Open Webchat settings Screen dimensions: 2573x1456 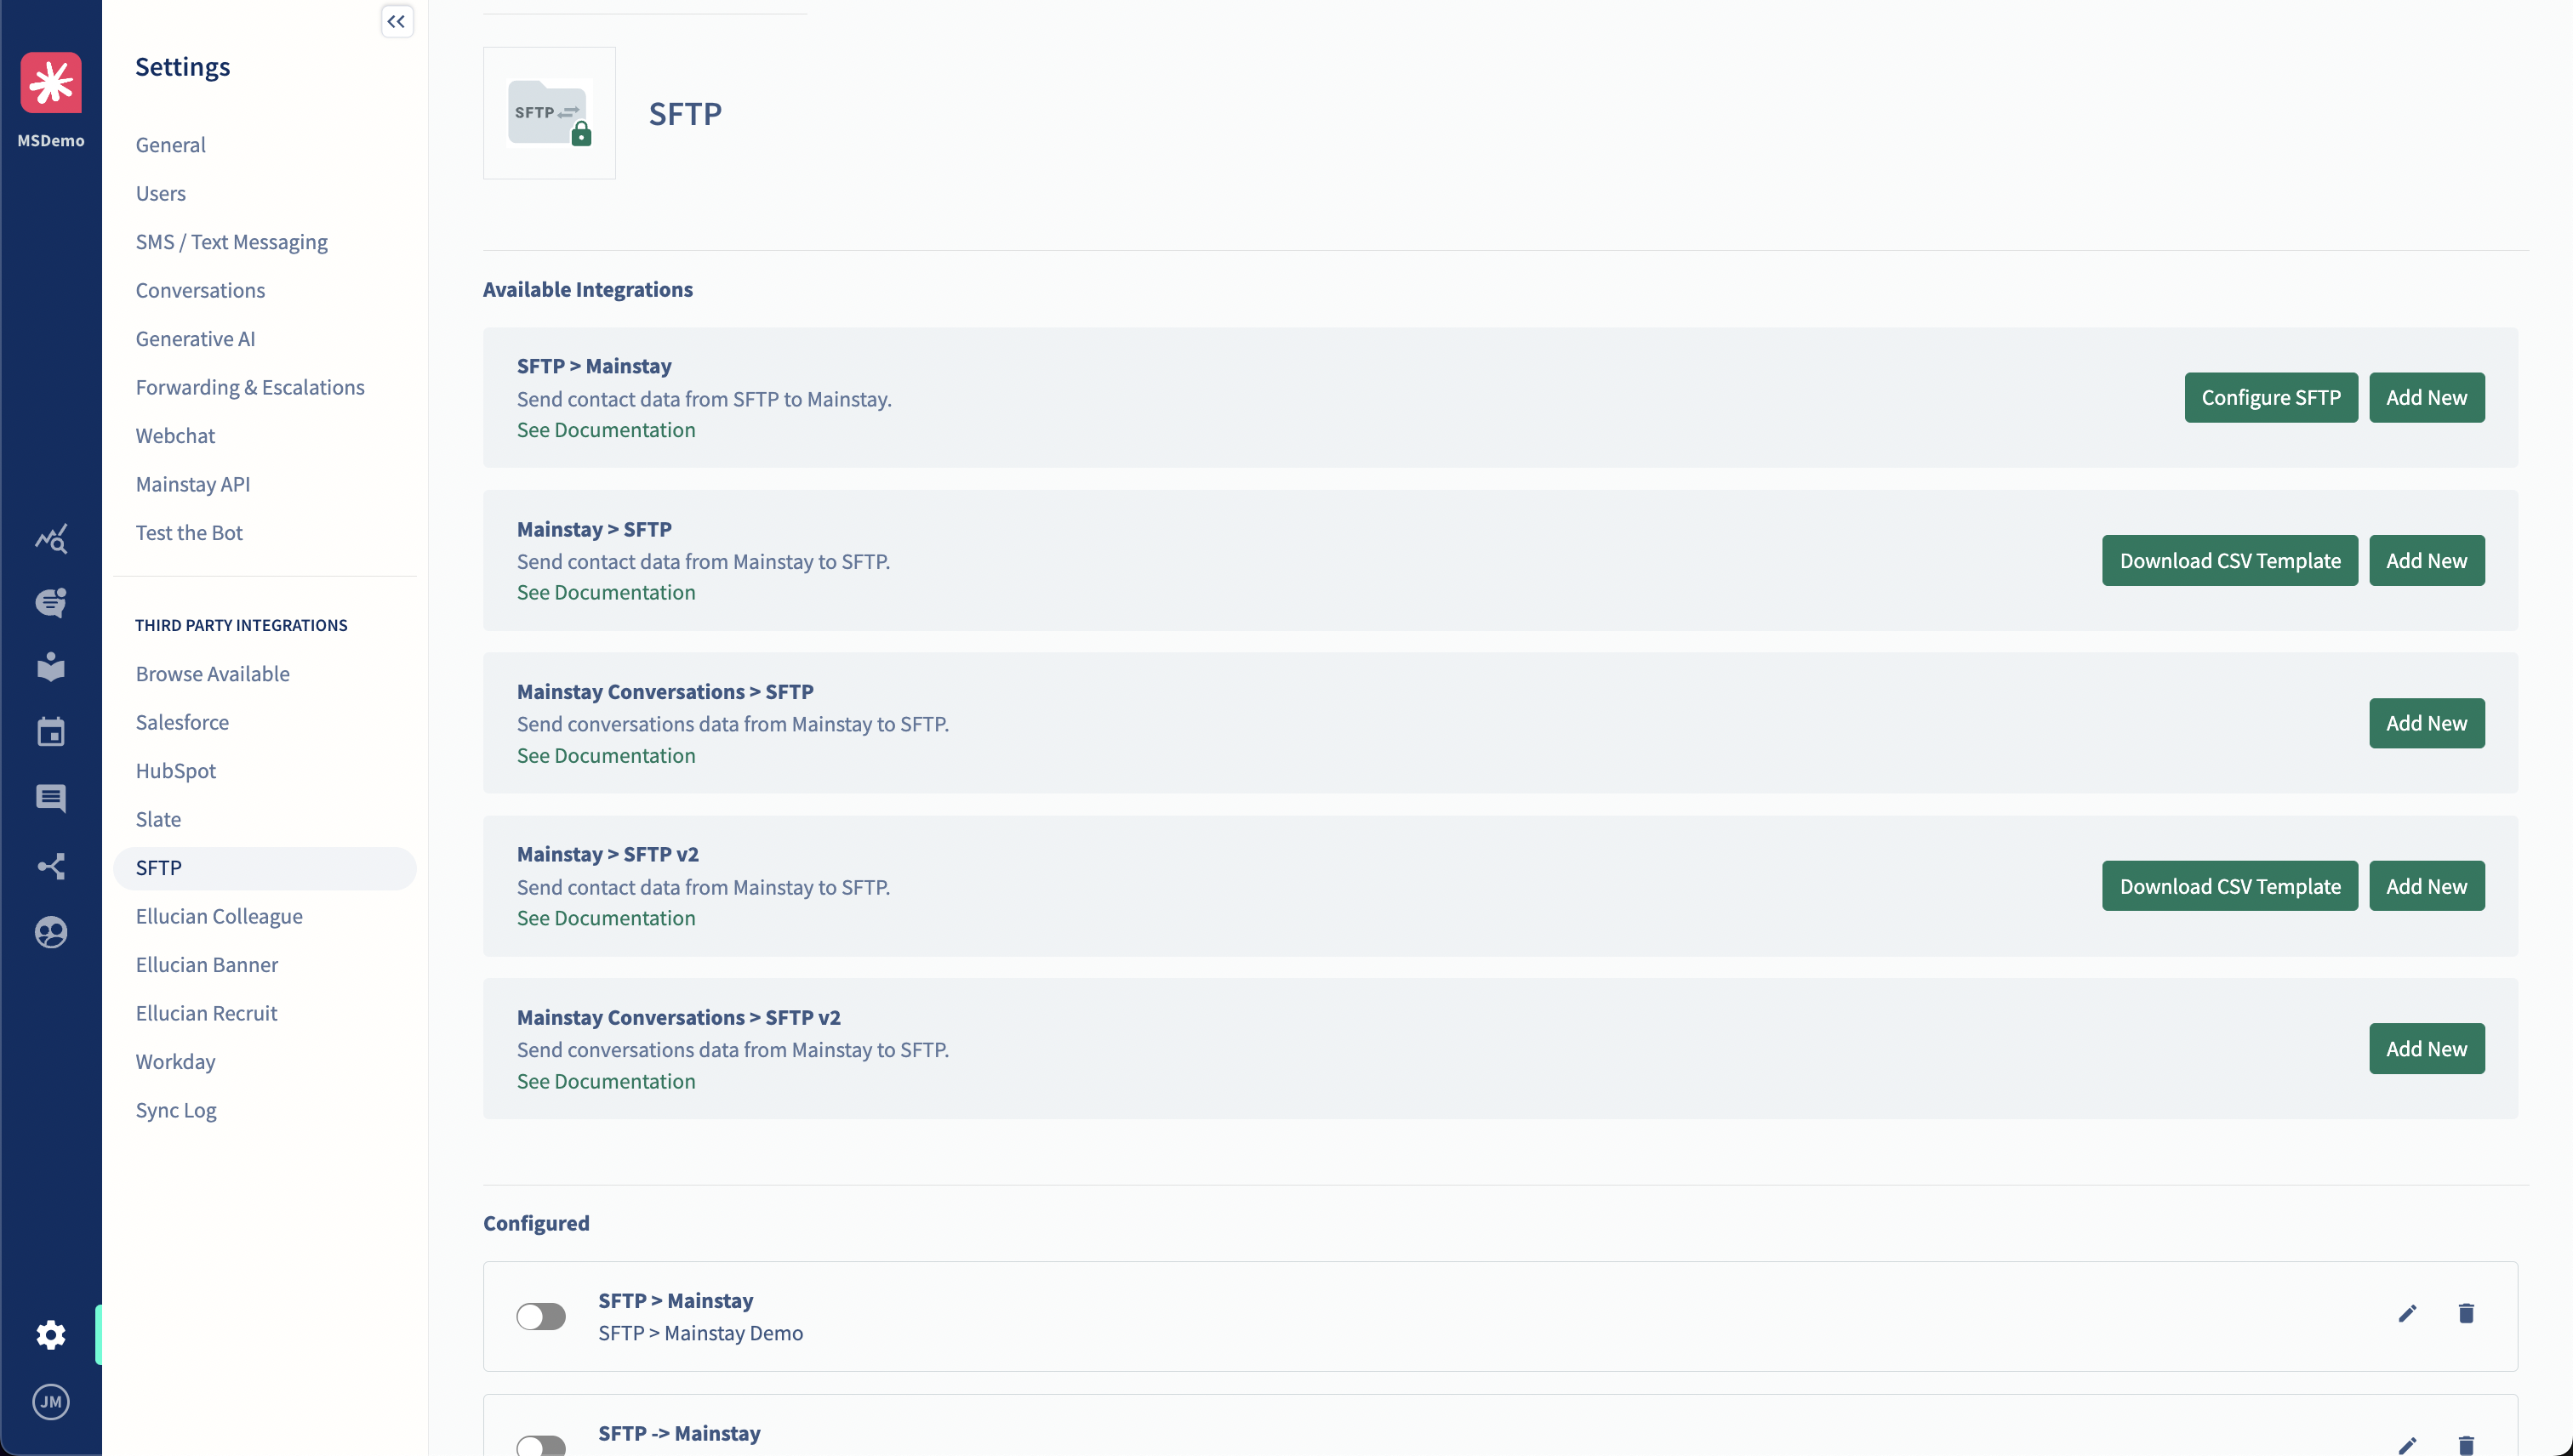(175, 435)
